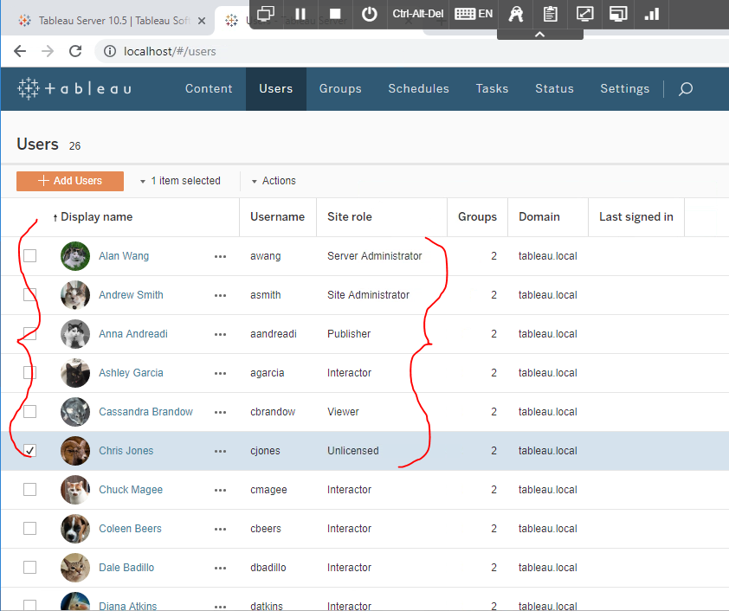The width and height of the screenshot is (729, 611).
Task: Check the box for Cassandra Brandow
Action: click(x=29, y=412)
